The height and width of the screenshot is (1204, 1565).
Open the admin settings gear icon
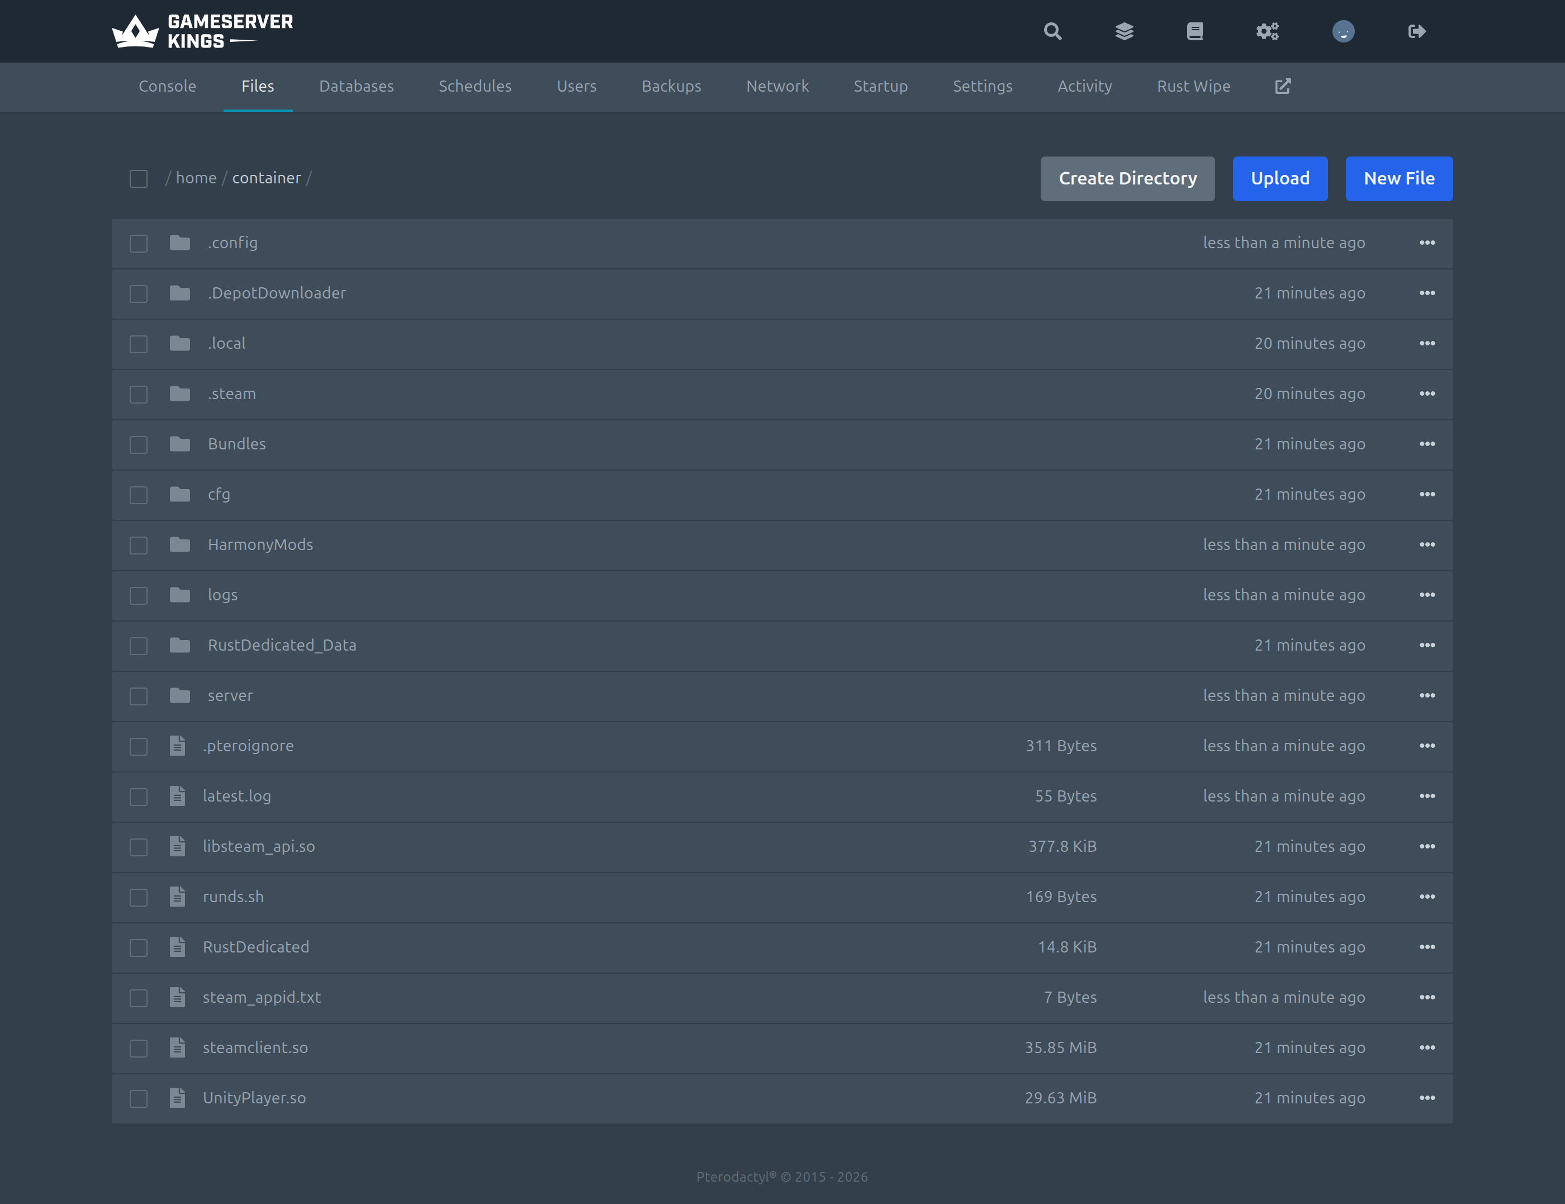coord(1268,31)
